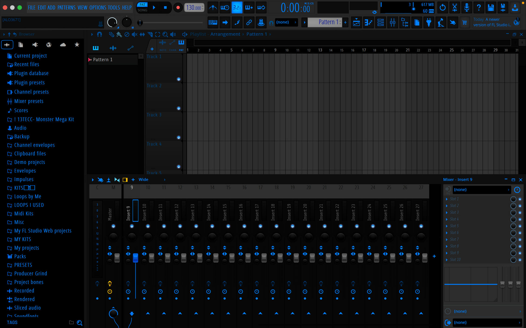Toggle mute switch on Track 3
Screen dimensions: 526x328
179,137
